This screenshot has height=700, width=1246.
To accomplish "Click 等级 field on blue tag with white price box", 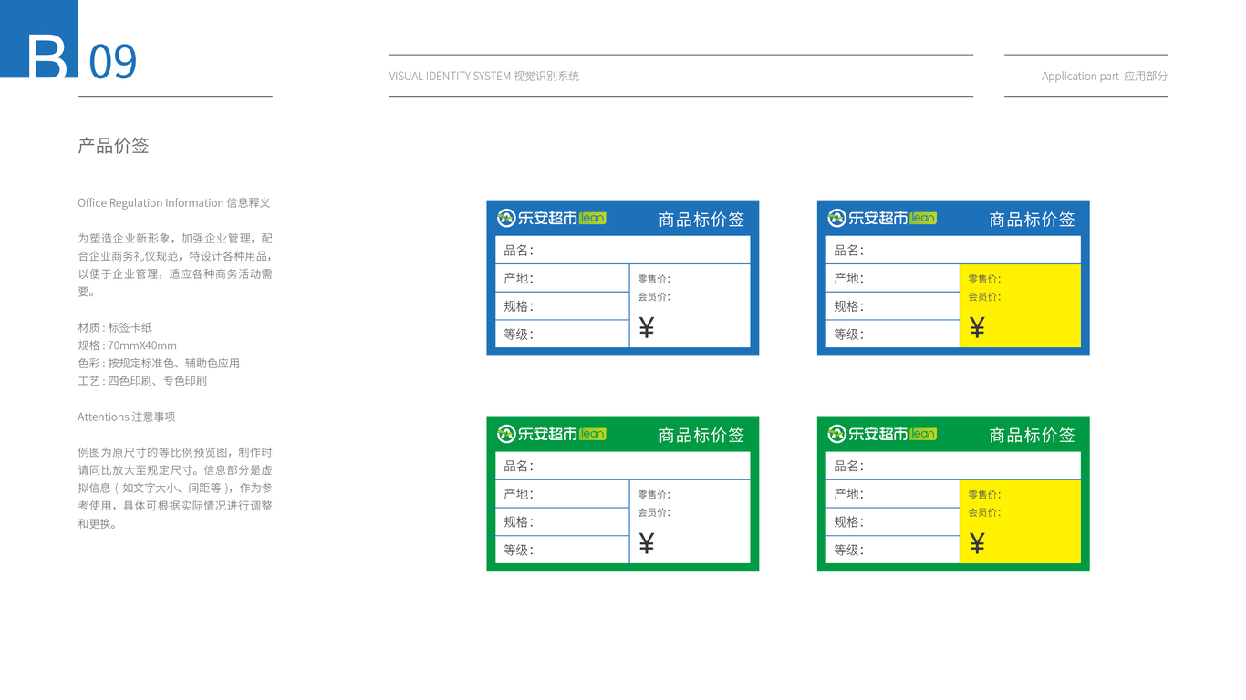I will click(x=562, y=335).
